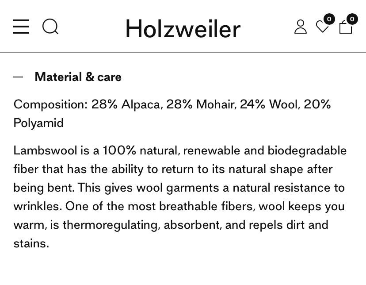This screenshot has height=285, width=366.
Task: Click the word Polyamid
Action: click(38, 123)
